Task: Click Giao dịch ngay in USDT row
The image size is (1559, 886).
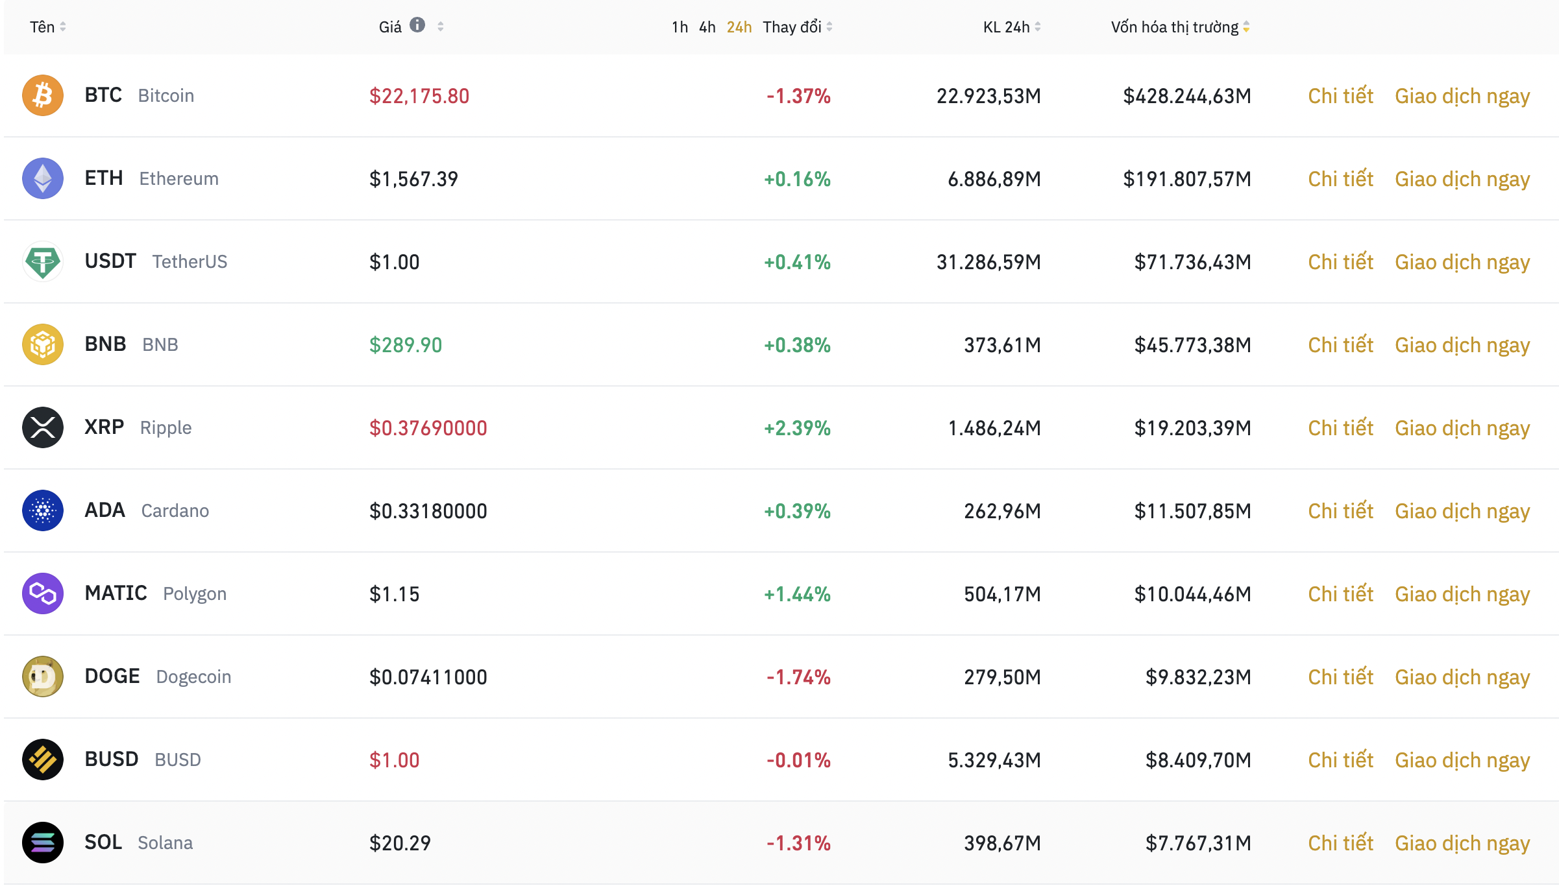Action: [1462, 262]
